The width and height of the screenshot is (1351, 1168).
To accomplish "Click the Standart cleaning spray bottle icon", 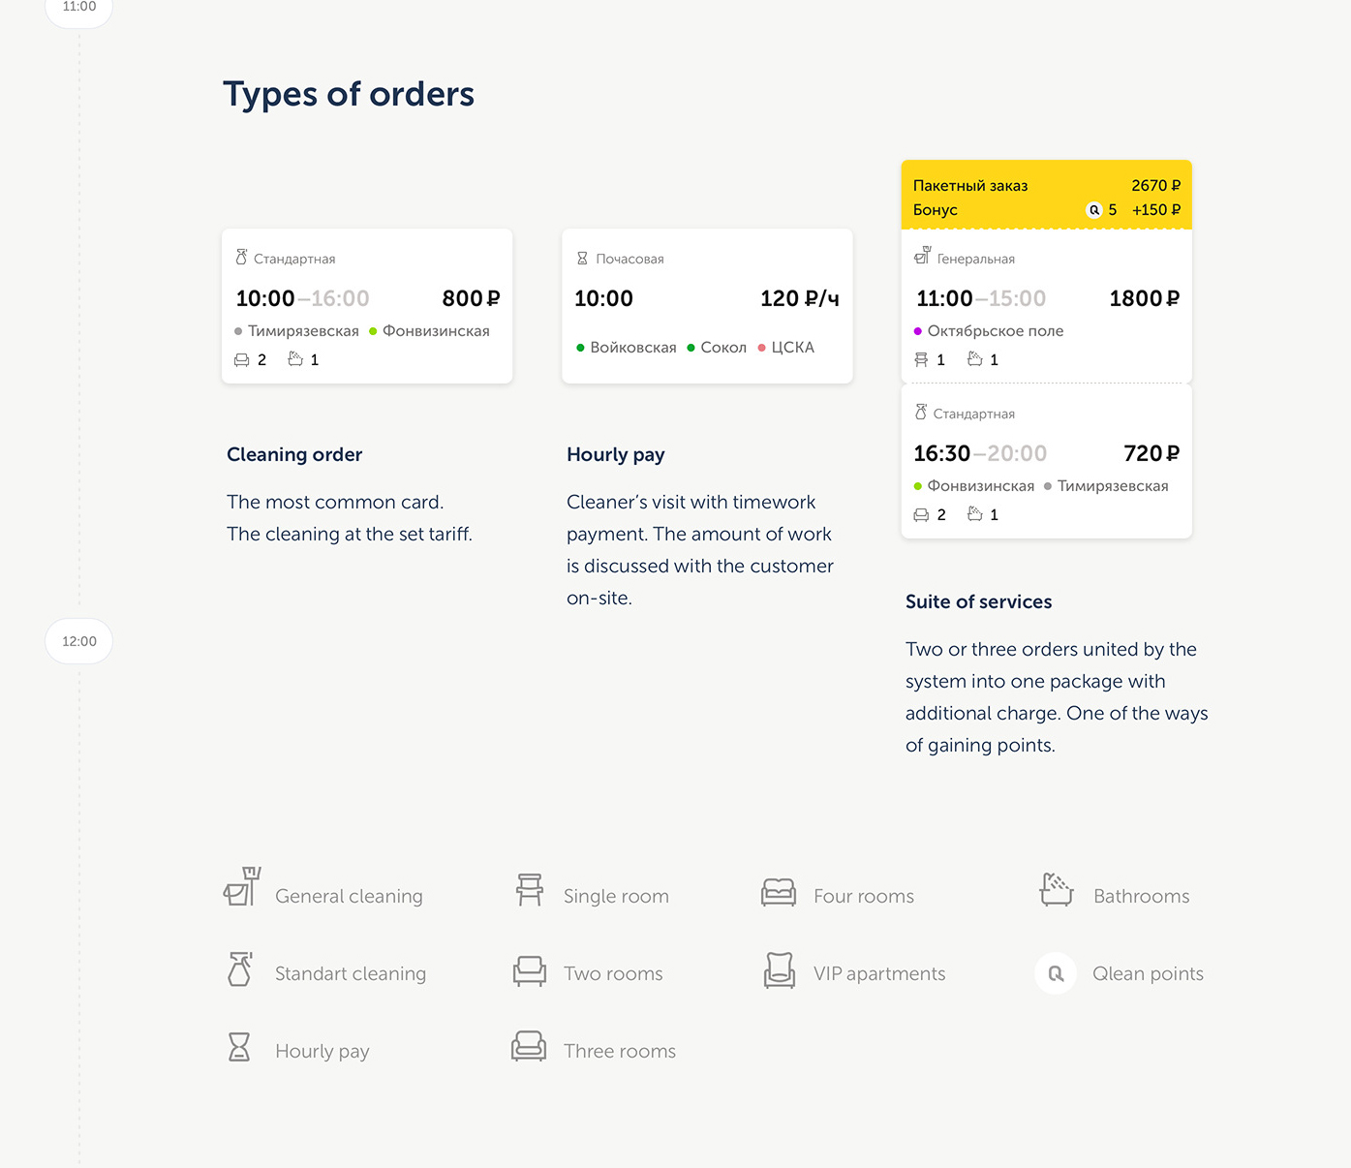I will [240, 968].
